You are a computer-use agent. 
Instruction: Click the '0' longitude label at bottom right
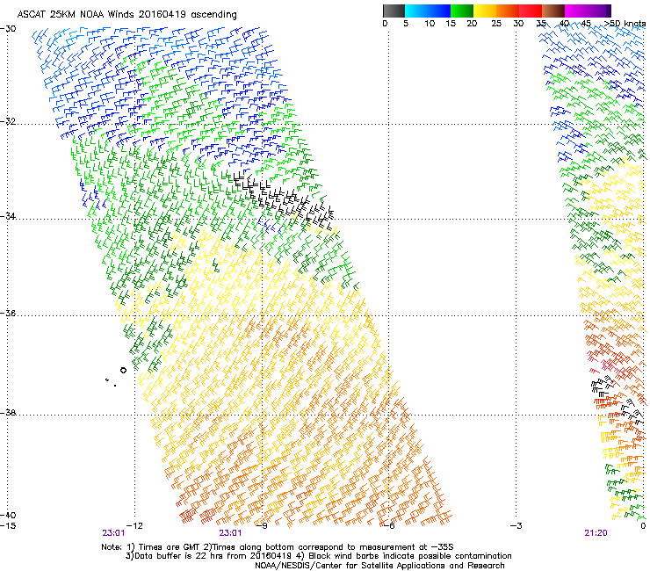click(643, 526)
